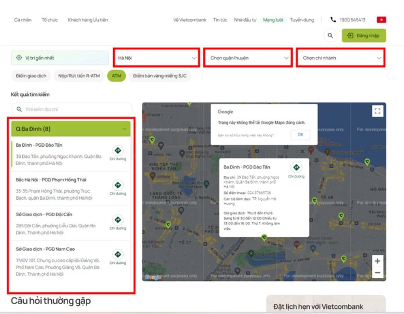Screen dimensions: 404x314
Task: Click the Vietnam flag language icon
Action: pyautogui.click(x=381, y=20)
